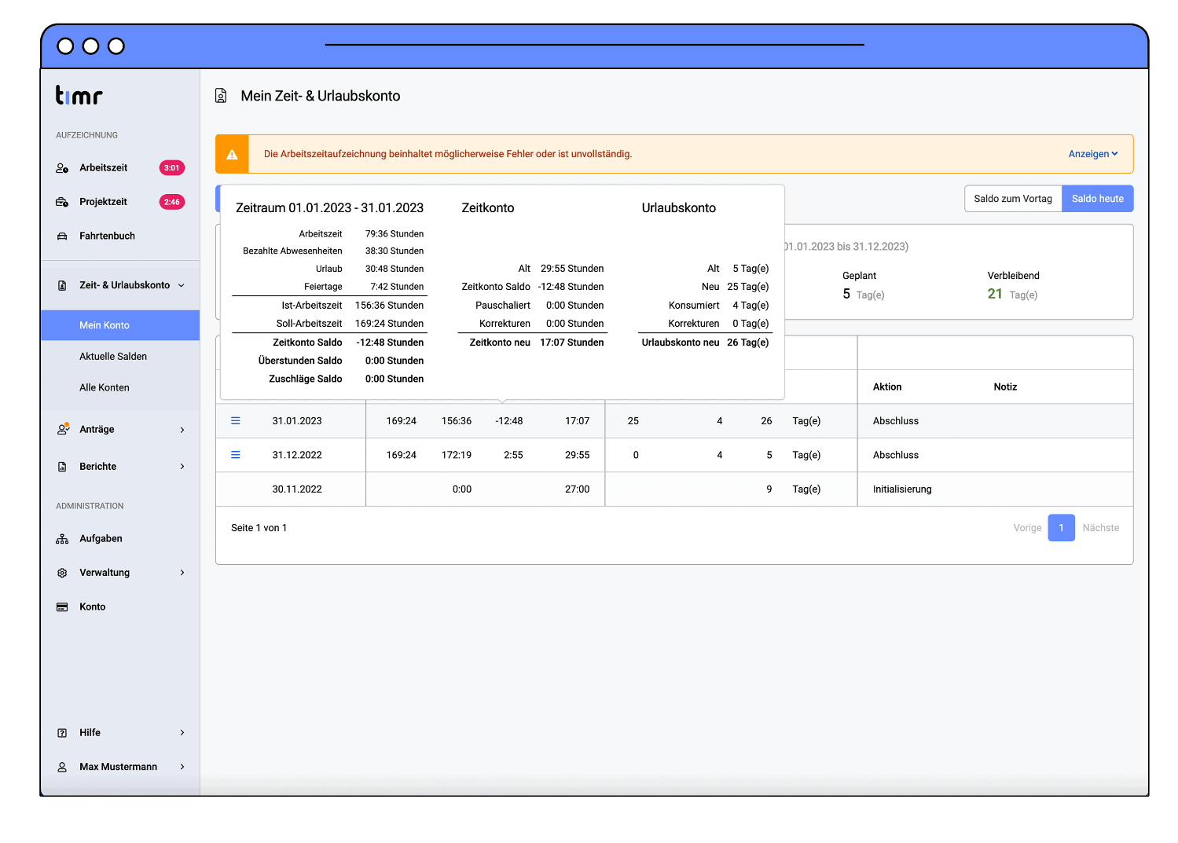This screenshot has height=843, width=1178.
Task: Go to the Vorige page
Action: tap(1027, 528)
